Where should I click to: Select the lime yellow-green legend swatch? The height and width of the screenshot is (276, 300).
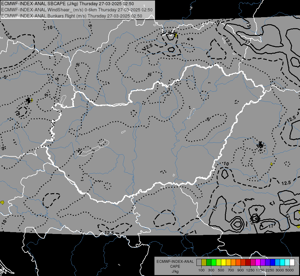pos(219,262)
